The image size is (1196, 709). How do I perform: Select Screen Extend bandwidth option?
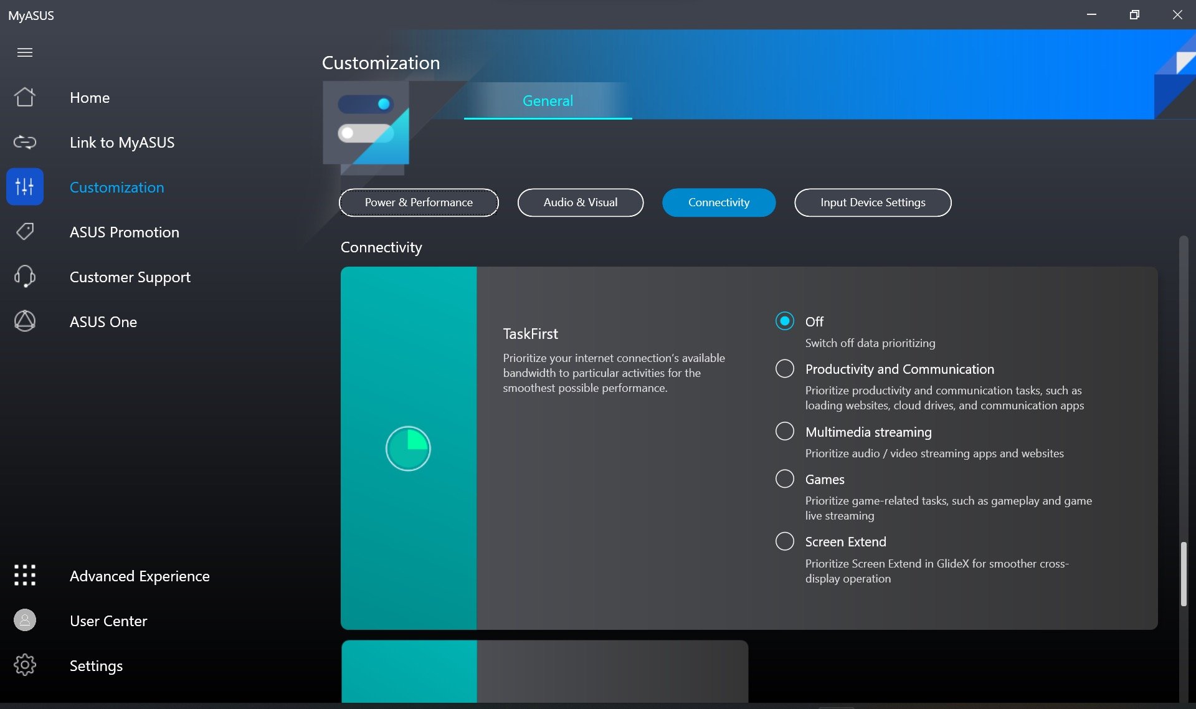784,541
